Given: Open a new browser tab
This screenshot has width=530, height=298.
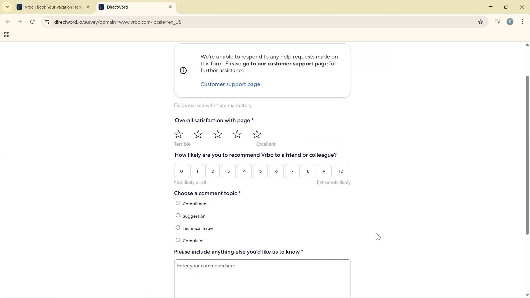Looking at the screenshot, I should (x=183, y=7).
